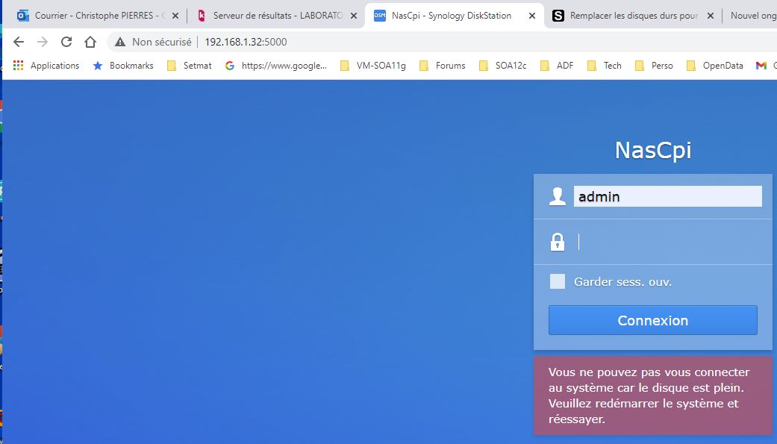Viewport: 777px width, 444px height.
Task: Click the DSM favicon on Synology tab
Action: pos(380,16)
